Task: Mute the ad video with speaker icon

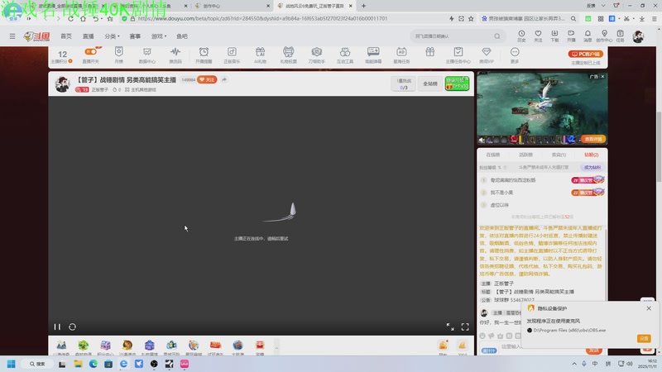Action: coord(482,140)
